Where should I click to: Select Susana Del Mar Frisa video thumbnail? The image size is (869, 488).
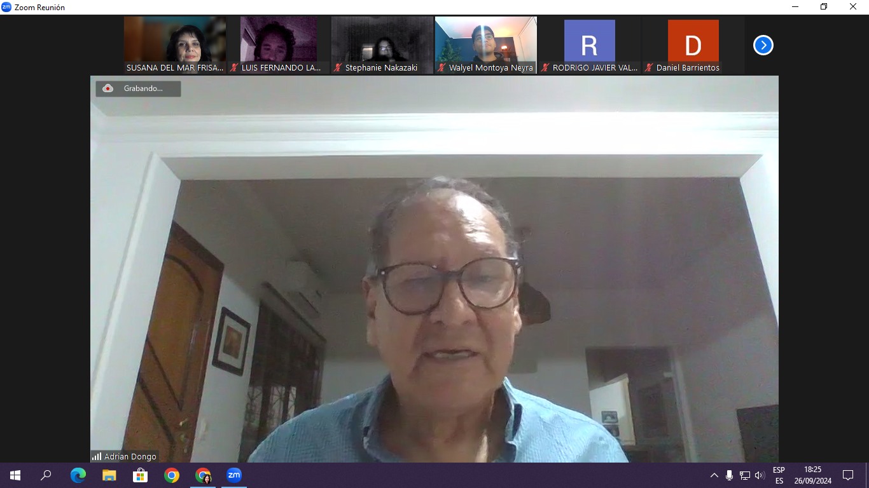[175, 45]
